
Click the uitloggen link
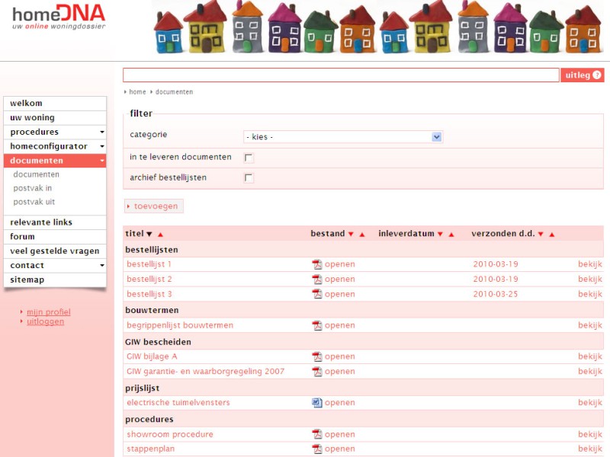coord(45,321)
